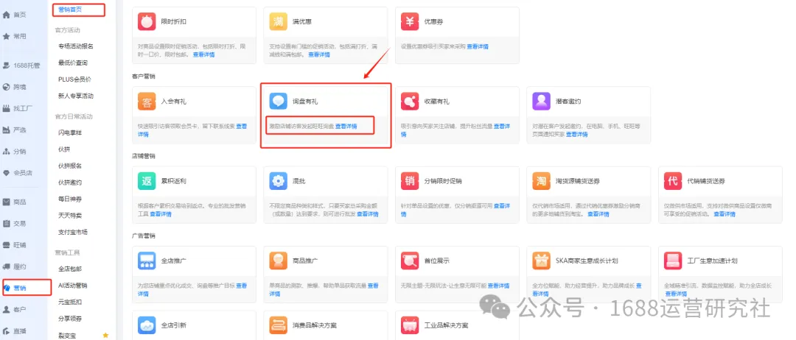Click the 首页 home icon in sidebar
796x340 pixels.
pos(7,15)
